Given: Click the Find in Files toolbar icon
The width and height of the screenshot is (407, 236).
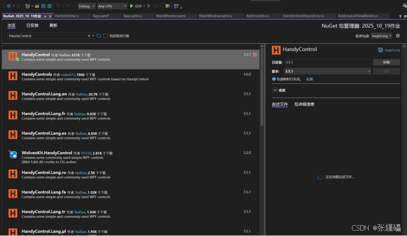Looking at the screenshot, I should (x=168, y=6).
